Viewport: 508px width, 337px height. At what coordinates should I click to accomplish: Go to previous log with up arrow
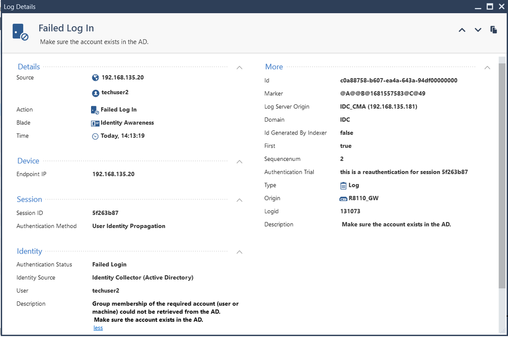(462, 30)
